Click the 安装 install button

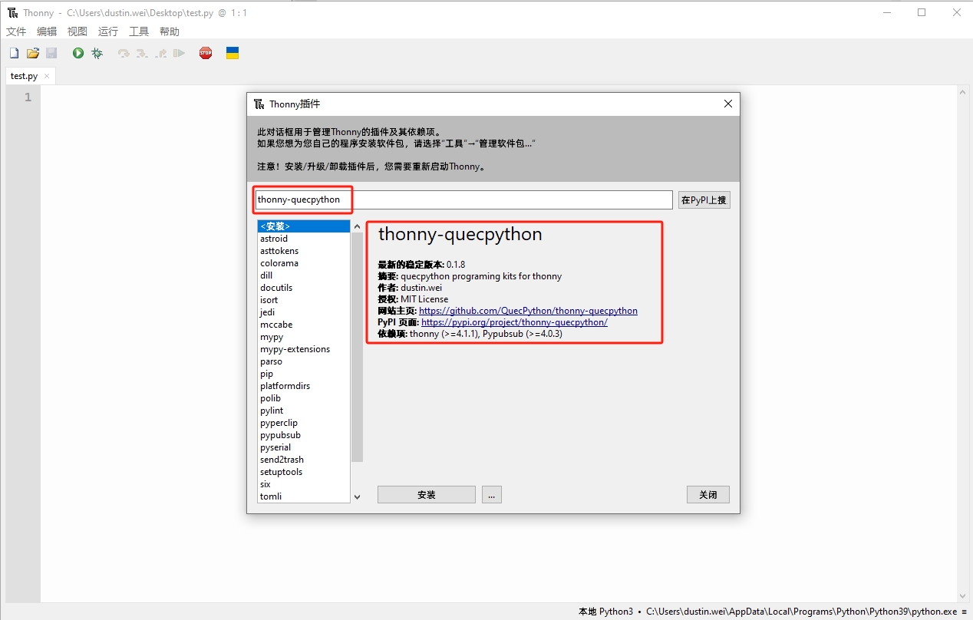(427, 495)
